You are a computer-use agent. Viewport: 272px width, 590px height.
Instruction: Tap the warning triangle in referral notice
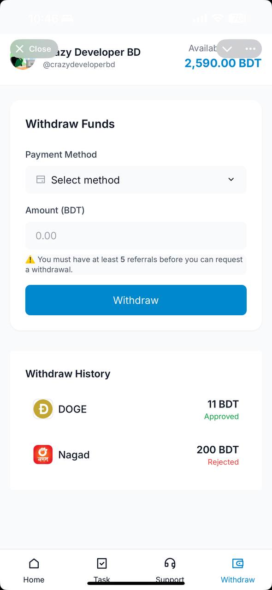(x=30, y=259)
